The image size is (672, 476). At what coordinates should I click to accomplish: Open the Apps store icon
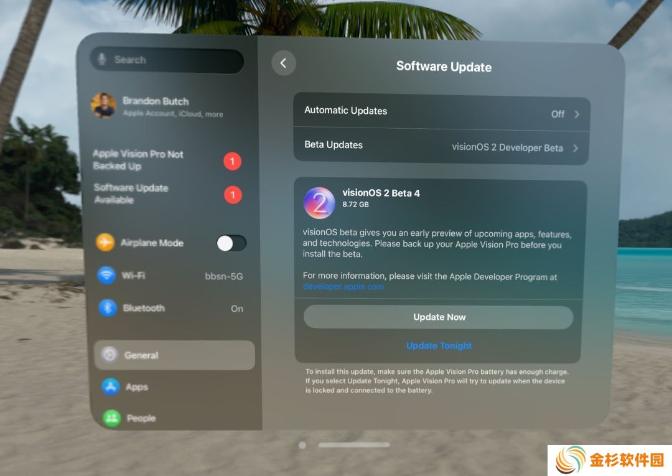[111, 386]
